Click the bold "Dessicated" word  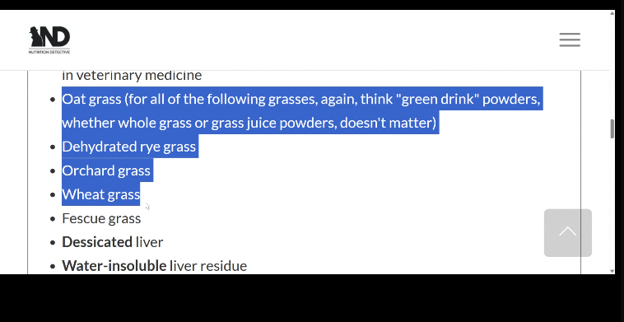pos(96,241)
